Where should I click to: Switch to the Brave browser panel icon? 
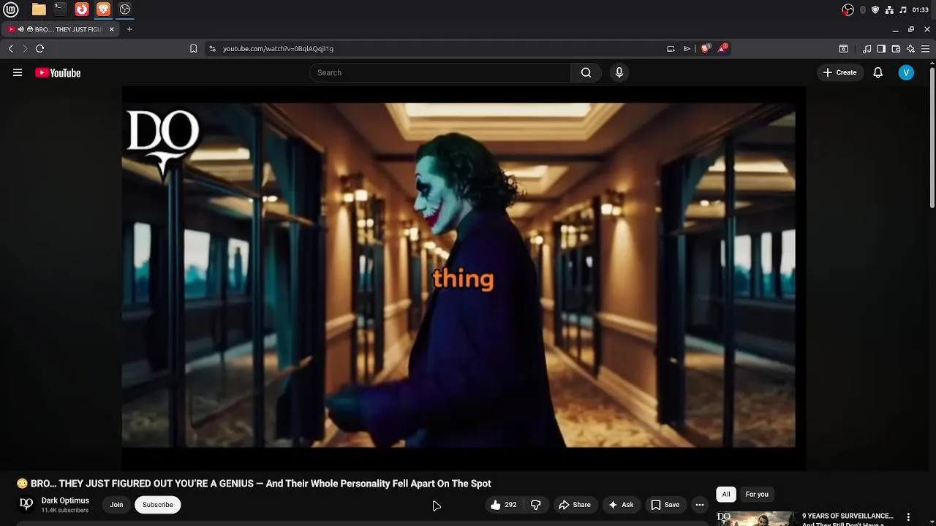point(103,9)
